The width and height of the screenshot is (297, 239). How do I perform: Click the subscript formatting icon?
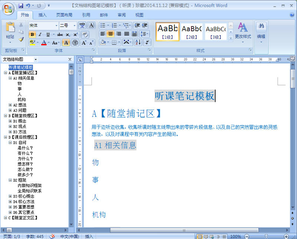coord(67,34)
